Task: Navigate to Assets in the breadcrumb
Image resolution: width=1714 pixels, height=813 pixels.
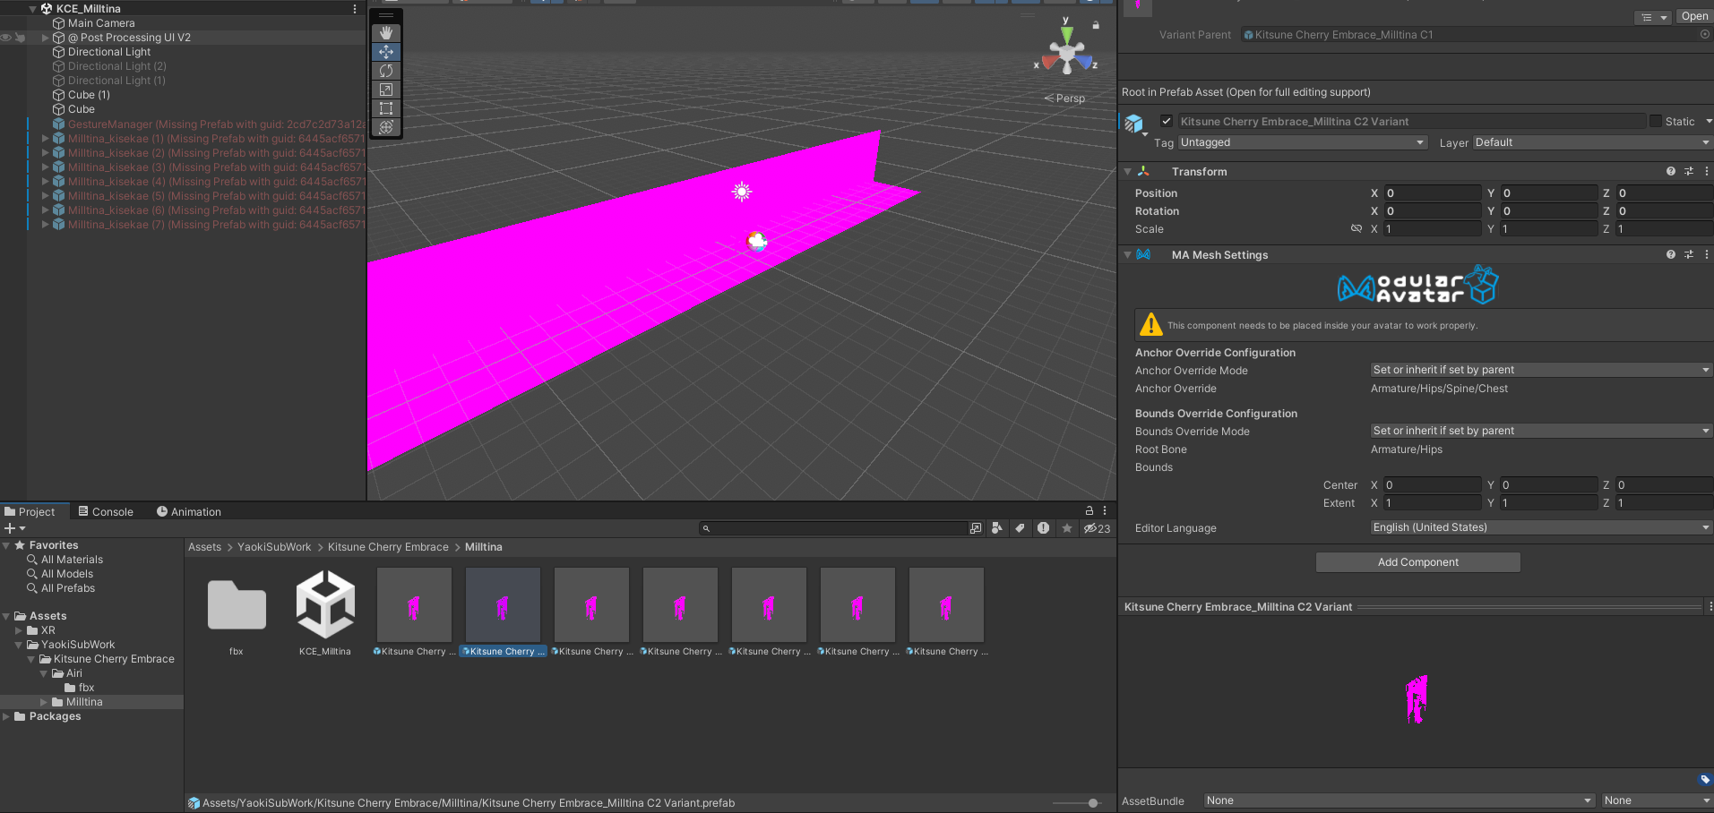Action: (204, 547)
